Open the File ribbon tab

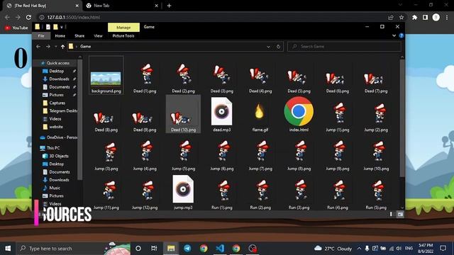[41, 36]
